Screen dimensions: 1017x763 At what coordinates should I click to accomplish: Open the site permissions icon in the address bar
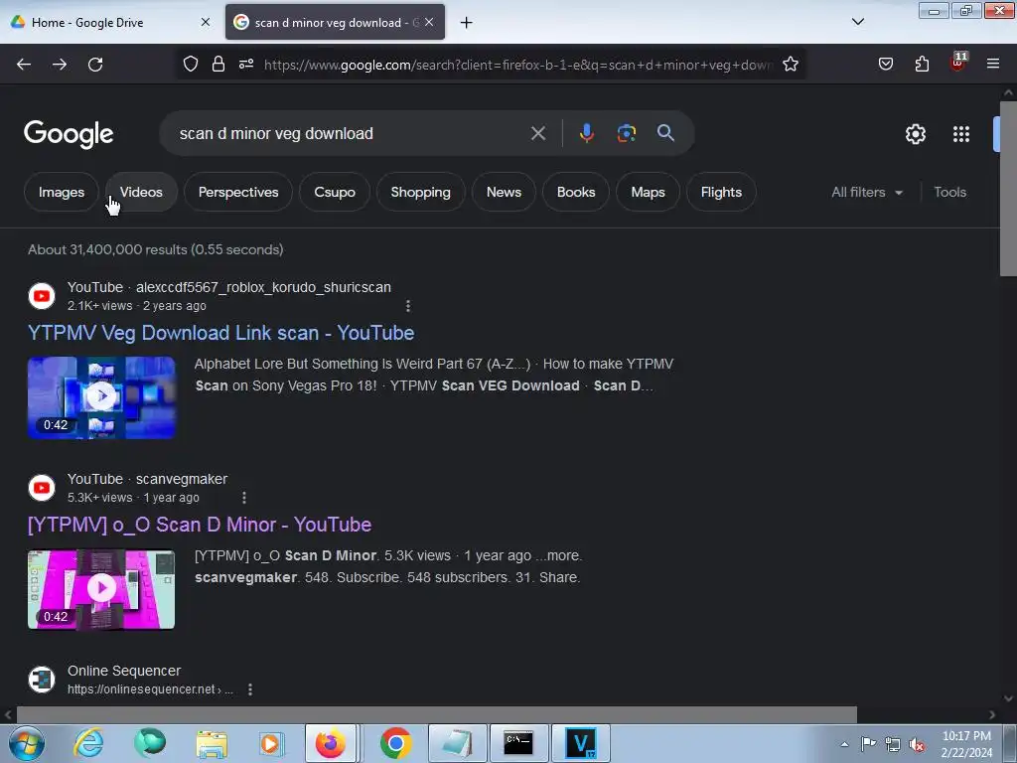tap(246, 65)
